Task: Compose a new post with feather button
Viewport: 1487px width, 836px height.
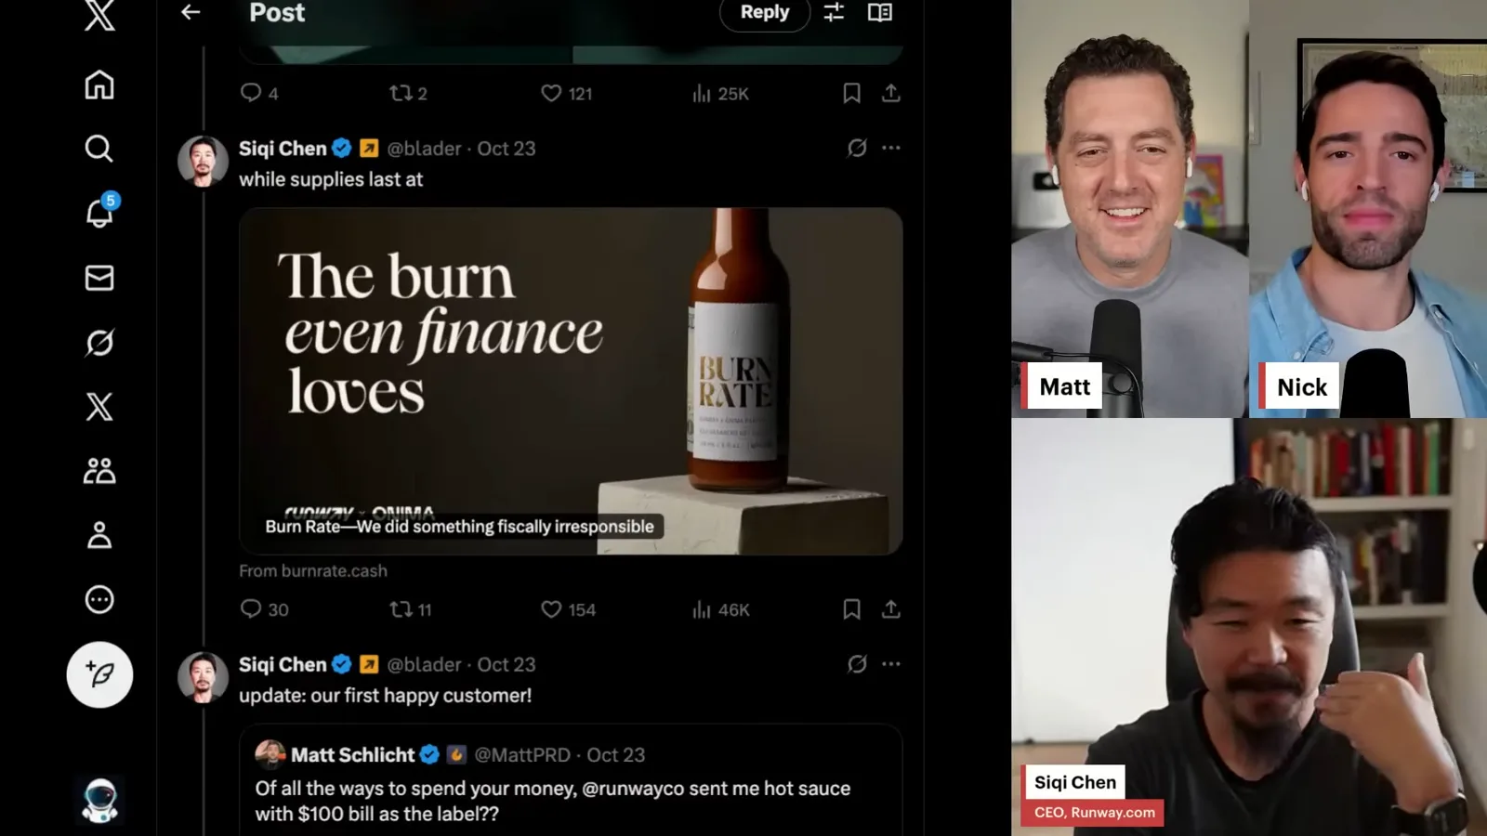Action: pyautogui.click(x=99, y=674)
